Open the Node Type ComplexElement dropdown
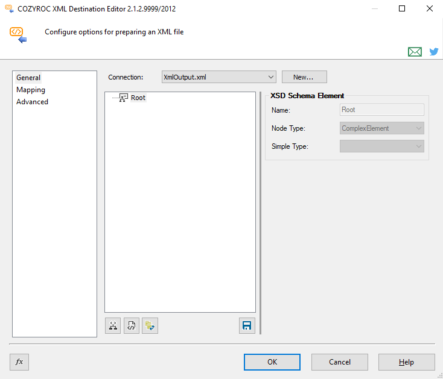The height and width of the screenshot is (379, 443). (381, 128)
